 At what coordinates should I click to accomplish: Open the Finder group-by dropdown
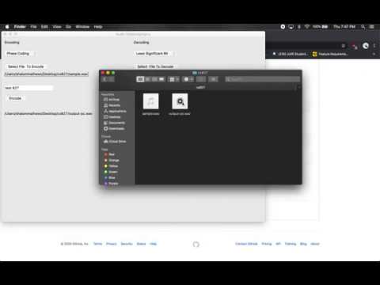[173, 79]
